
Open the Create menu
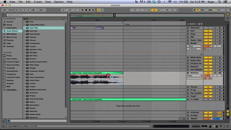(38, 2)
